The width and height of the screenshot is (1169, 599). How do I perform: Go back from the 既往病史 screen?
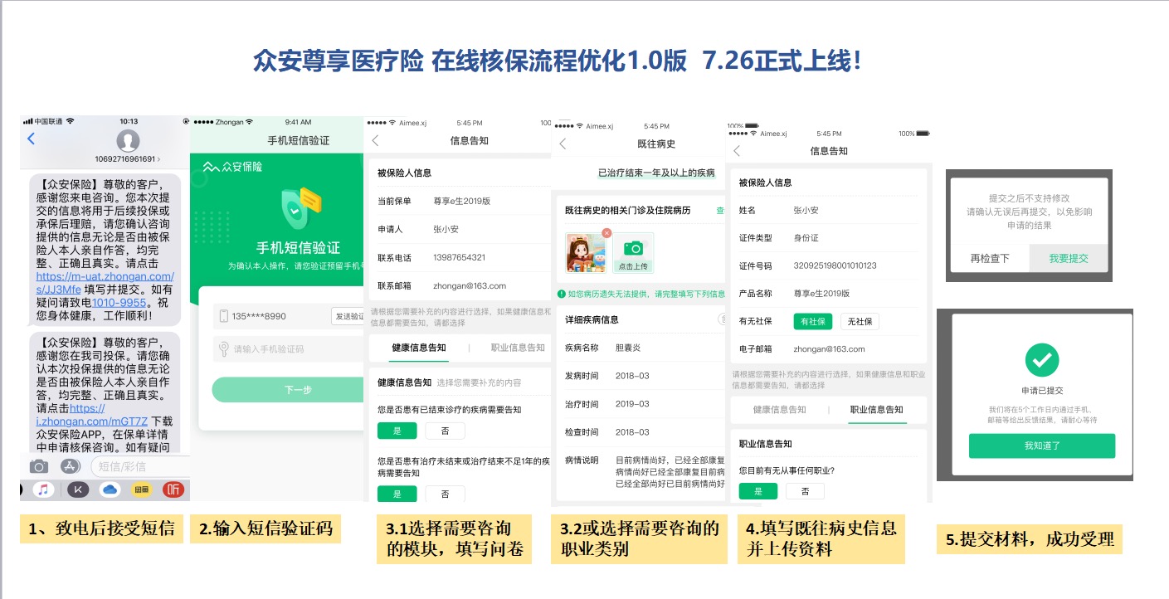point(563,144)
